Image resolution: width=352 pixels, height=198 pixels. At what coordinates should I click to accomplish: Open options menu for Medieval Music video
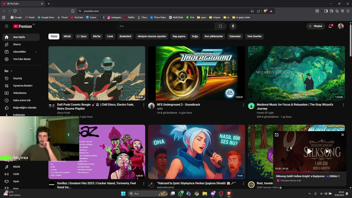tap(343, 105)
